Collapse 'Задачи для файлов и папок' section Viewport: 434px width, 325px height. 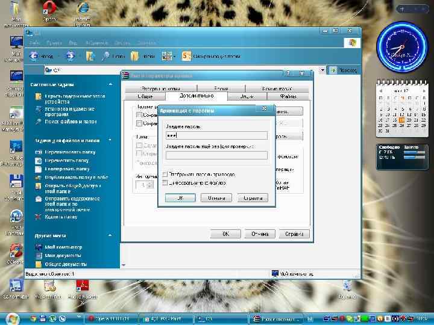pyautogui.click(x=110, y=140)
